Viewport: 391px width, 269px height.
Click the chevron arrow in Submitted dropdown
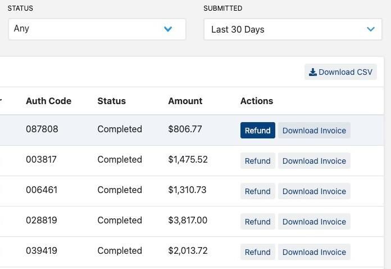coord(371,29)
